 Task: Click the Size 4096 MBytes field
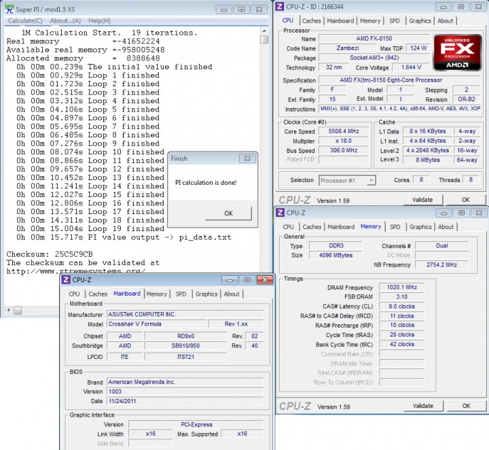point(336,256)
